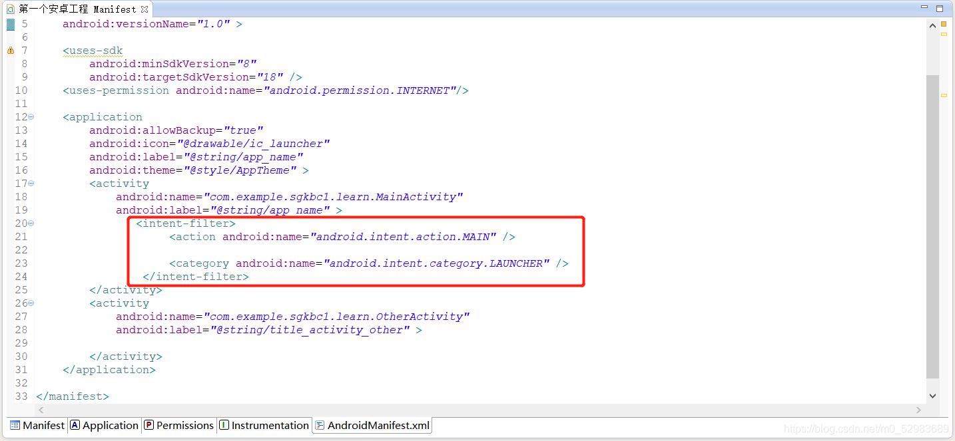Click the <activity tag on line 26

pyautogui.click(x=119, y=303)
